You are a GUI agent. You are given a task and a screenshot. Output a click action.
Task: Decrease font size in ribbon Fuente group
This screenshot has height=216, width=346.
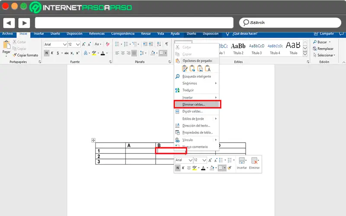pos(89,44)
